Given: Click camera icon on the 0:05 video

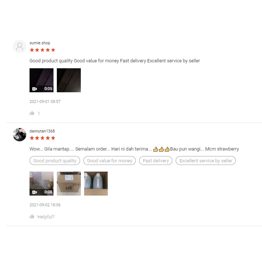Looking at the screenshot, I should tap(35, 89).
